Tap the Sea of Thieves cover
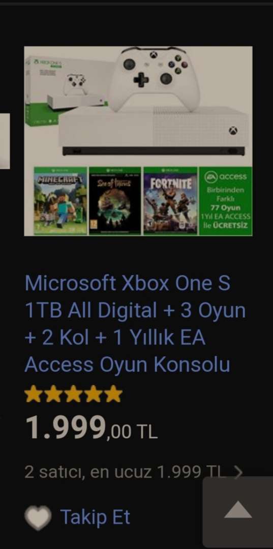Screen dimensions: 273x549 coord(115,201)
